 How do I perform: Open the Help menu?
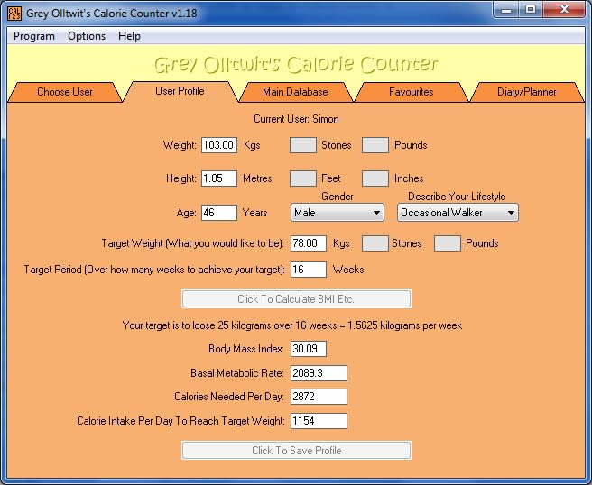tap(129, 36)
